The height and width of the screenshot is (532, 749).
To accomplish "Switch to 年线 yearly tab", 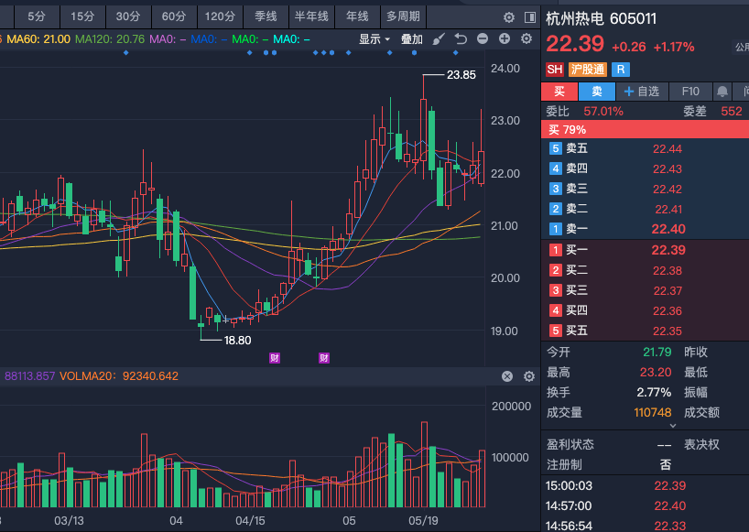I will pos(357,16).
